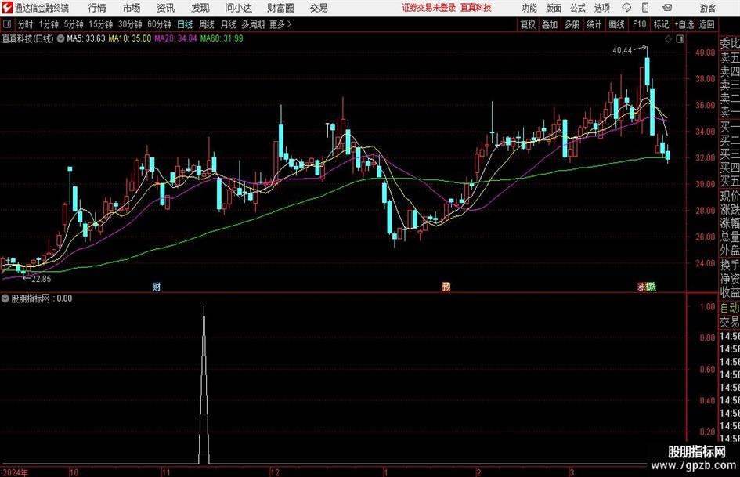Open the 画线 drawing tools
The height and width of the screenshot is (477, 740).
tap(617, 24)
